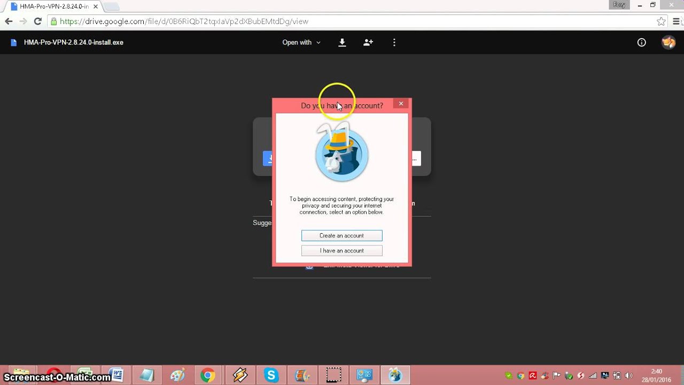Click the Chrome icon in system tray

pos(521,375)
